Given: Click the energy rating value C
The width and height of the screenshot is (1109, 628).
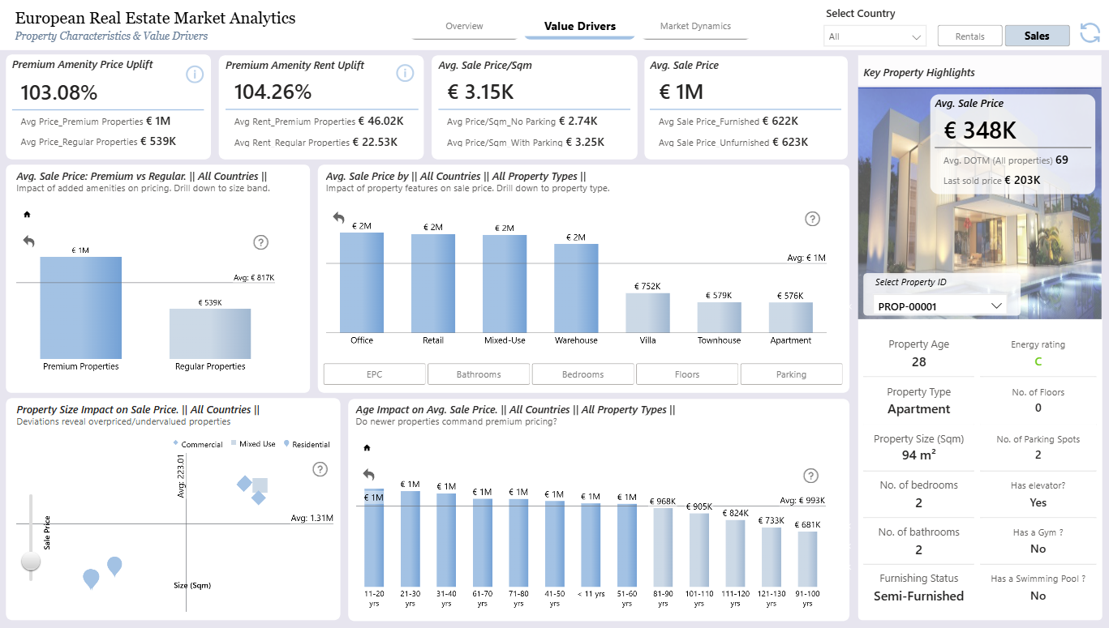Looking at the screenshot, I should 1038,361.
